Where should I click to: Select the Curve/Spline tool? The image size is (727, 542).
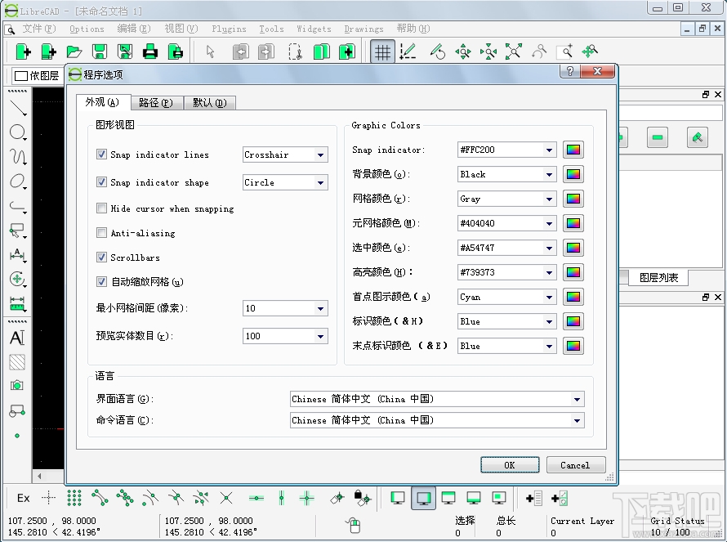tap(18, 157)
